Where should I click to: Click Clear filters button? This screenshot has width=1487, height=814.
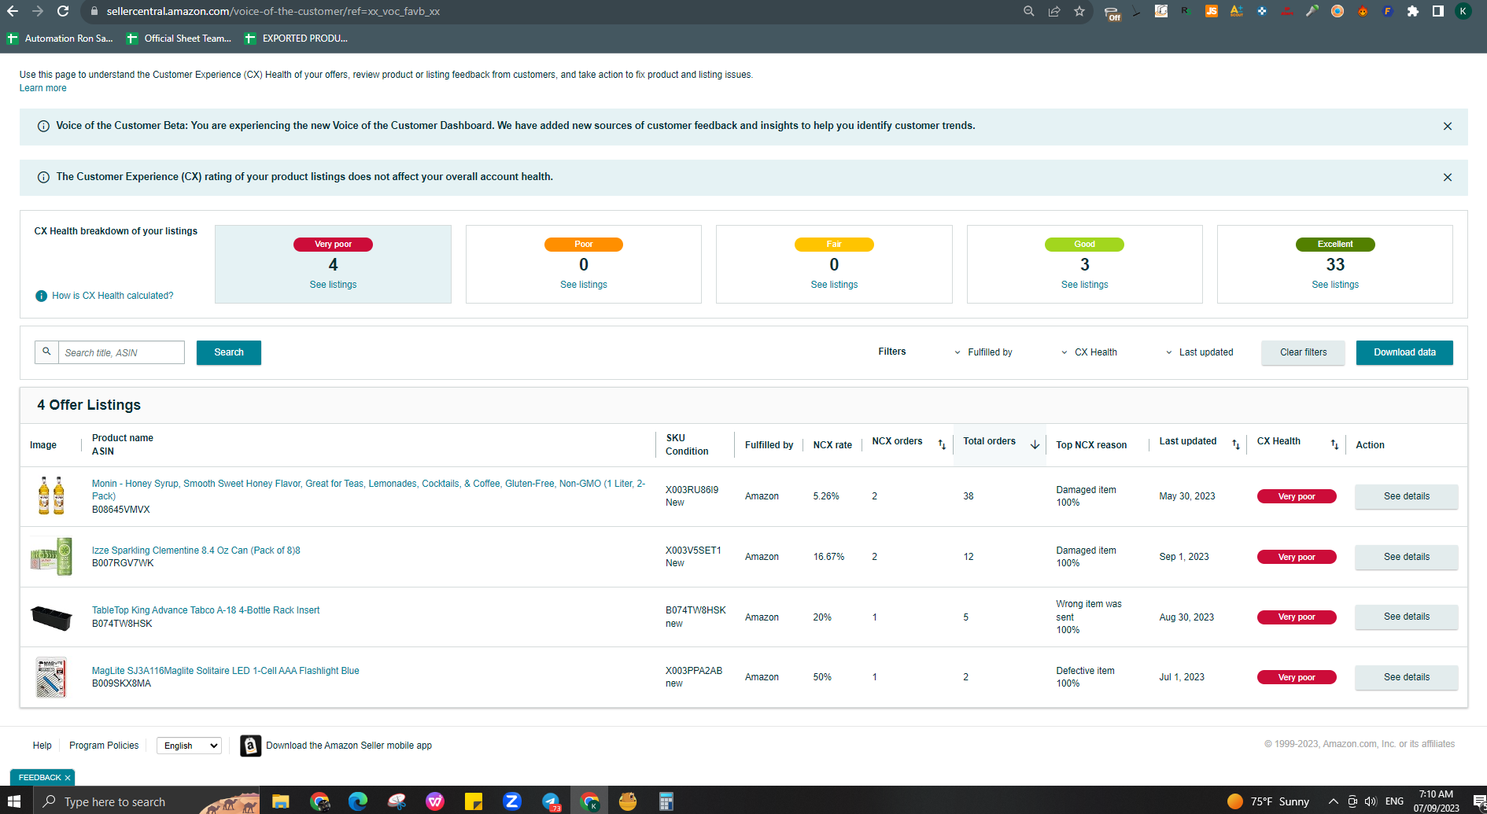tap(1303, 352)
